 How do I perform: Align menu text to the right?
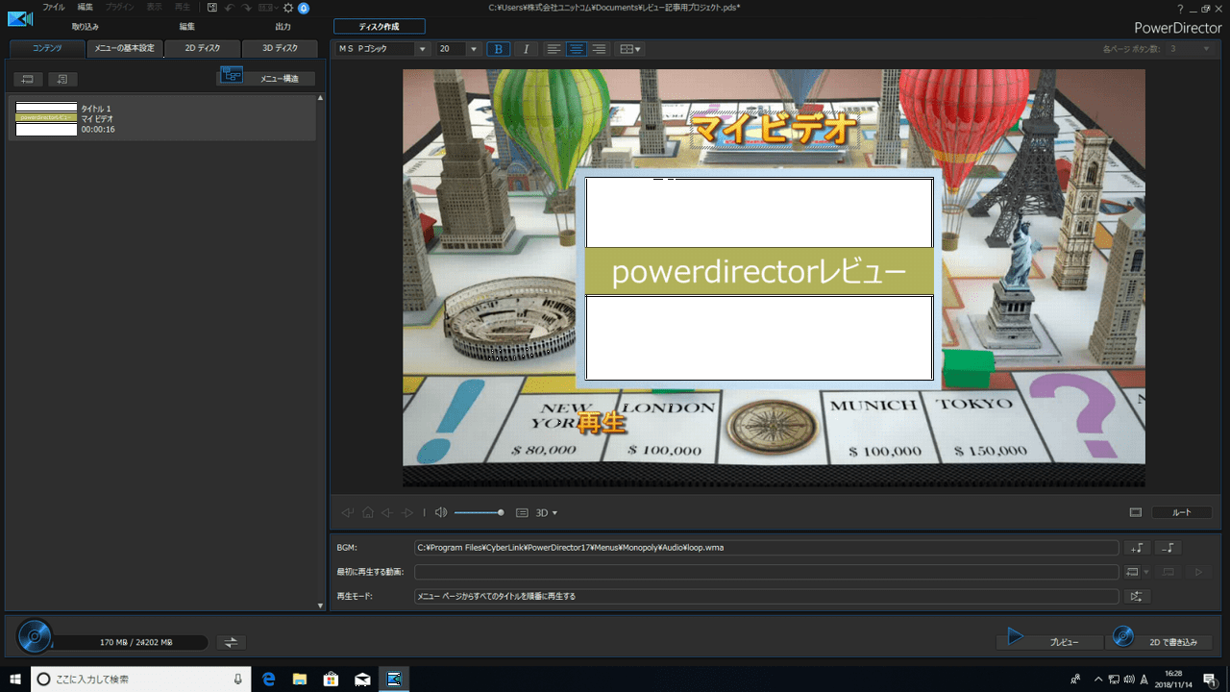[x=599, y=49]
